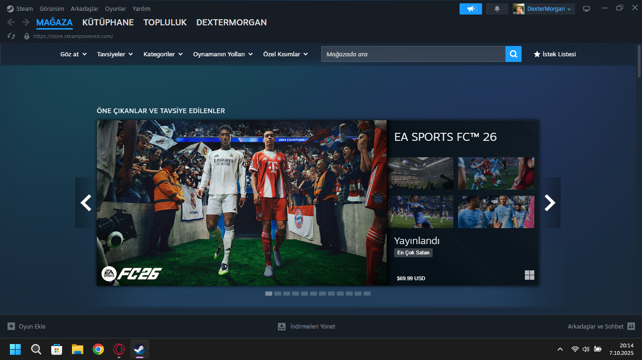Switch to the KÜTÜPHANE tab
The image size is (642, 360).
point(108,22)
